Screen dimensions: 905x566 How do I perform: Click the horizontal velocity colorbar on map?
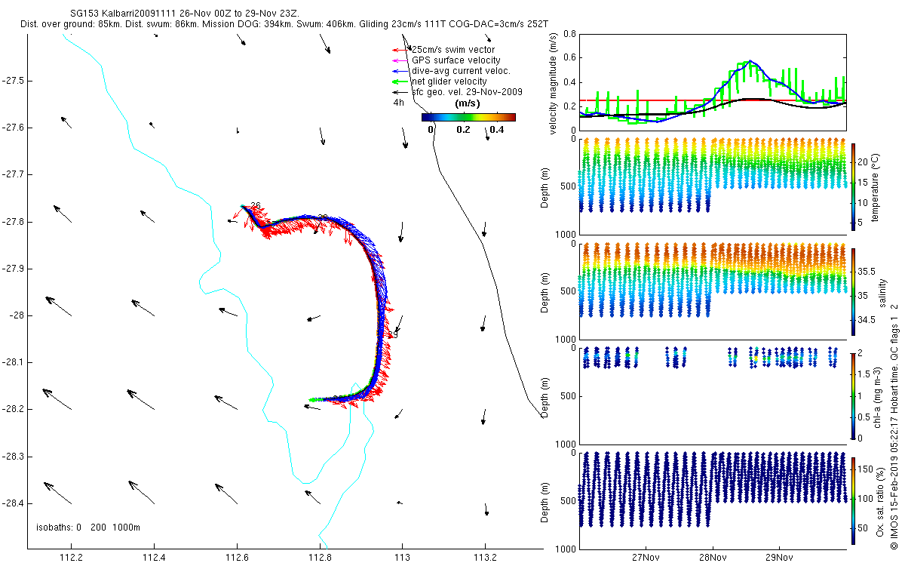(x=468, y=117)
